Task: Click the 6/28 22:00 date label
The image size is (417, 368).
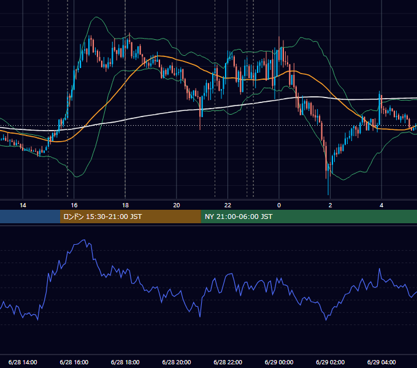Action: 228,362
